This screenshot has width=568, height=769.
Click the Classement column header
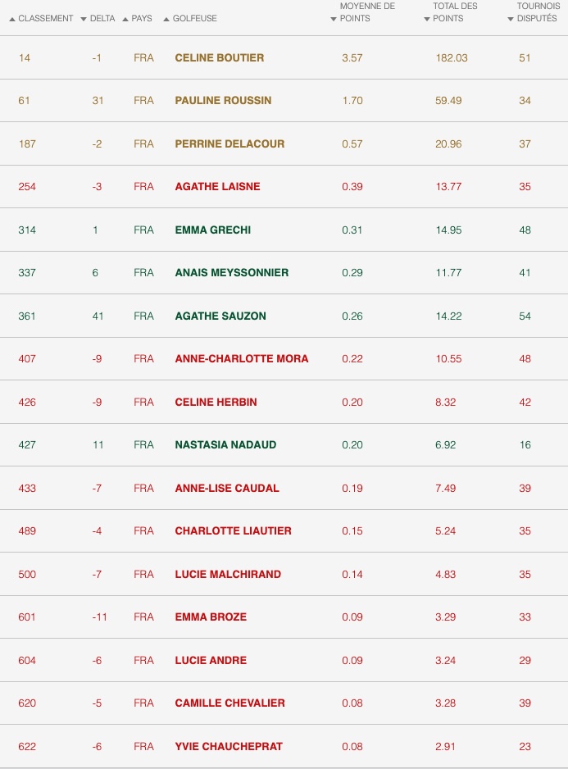(46, 19)
